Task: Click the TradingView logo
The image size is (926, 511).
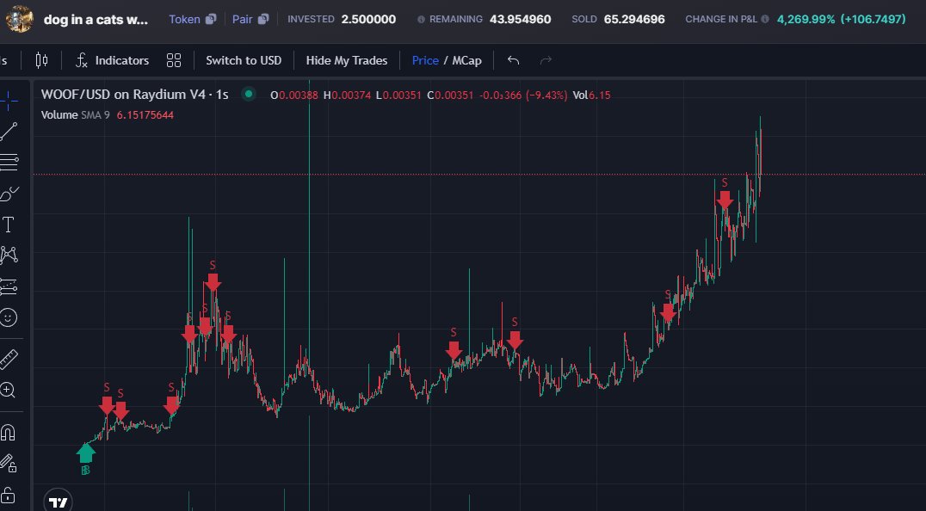Action: click(x=58, y=502)
